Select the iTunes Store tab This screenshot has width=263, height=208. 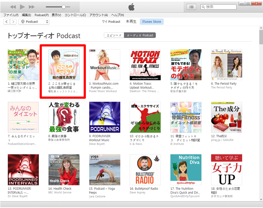pyautogui.click(x=152, y=21)
